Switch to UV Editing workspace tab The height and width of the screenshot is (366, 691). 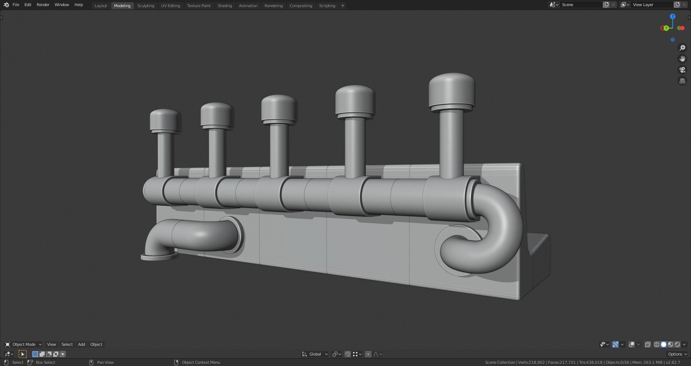pyautogui.click(x=171, y=6)
